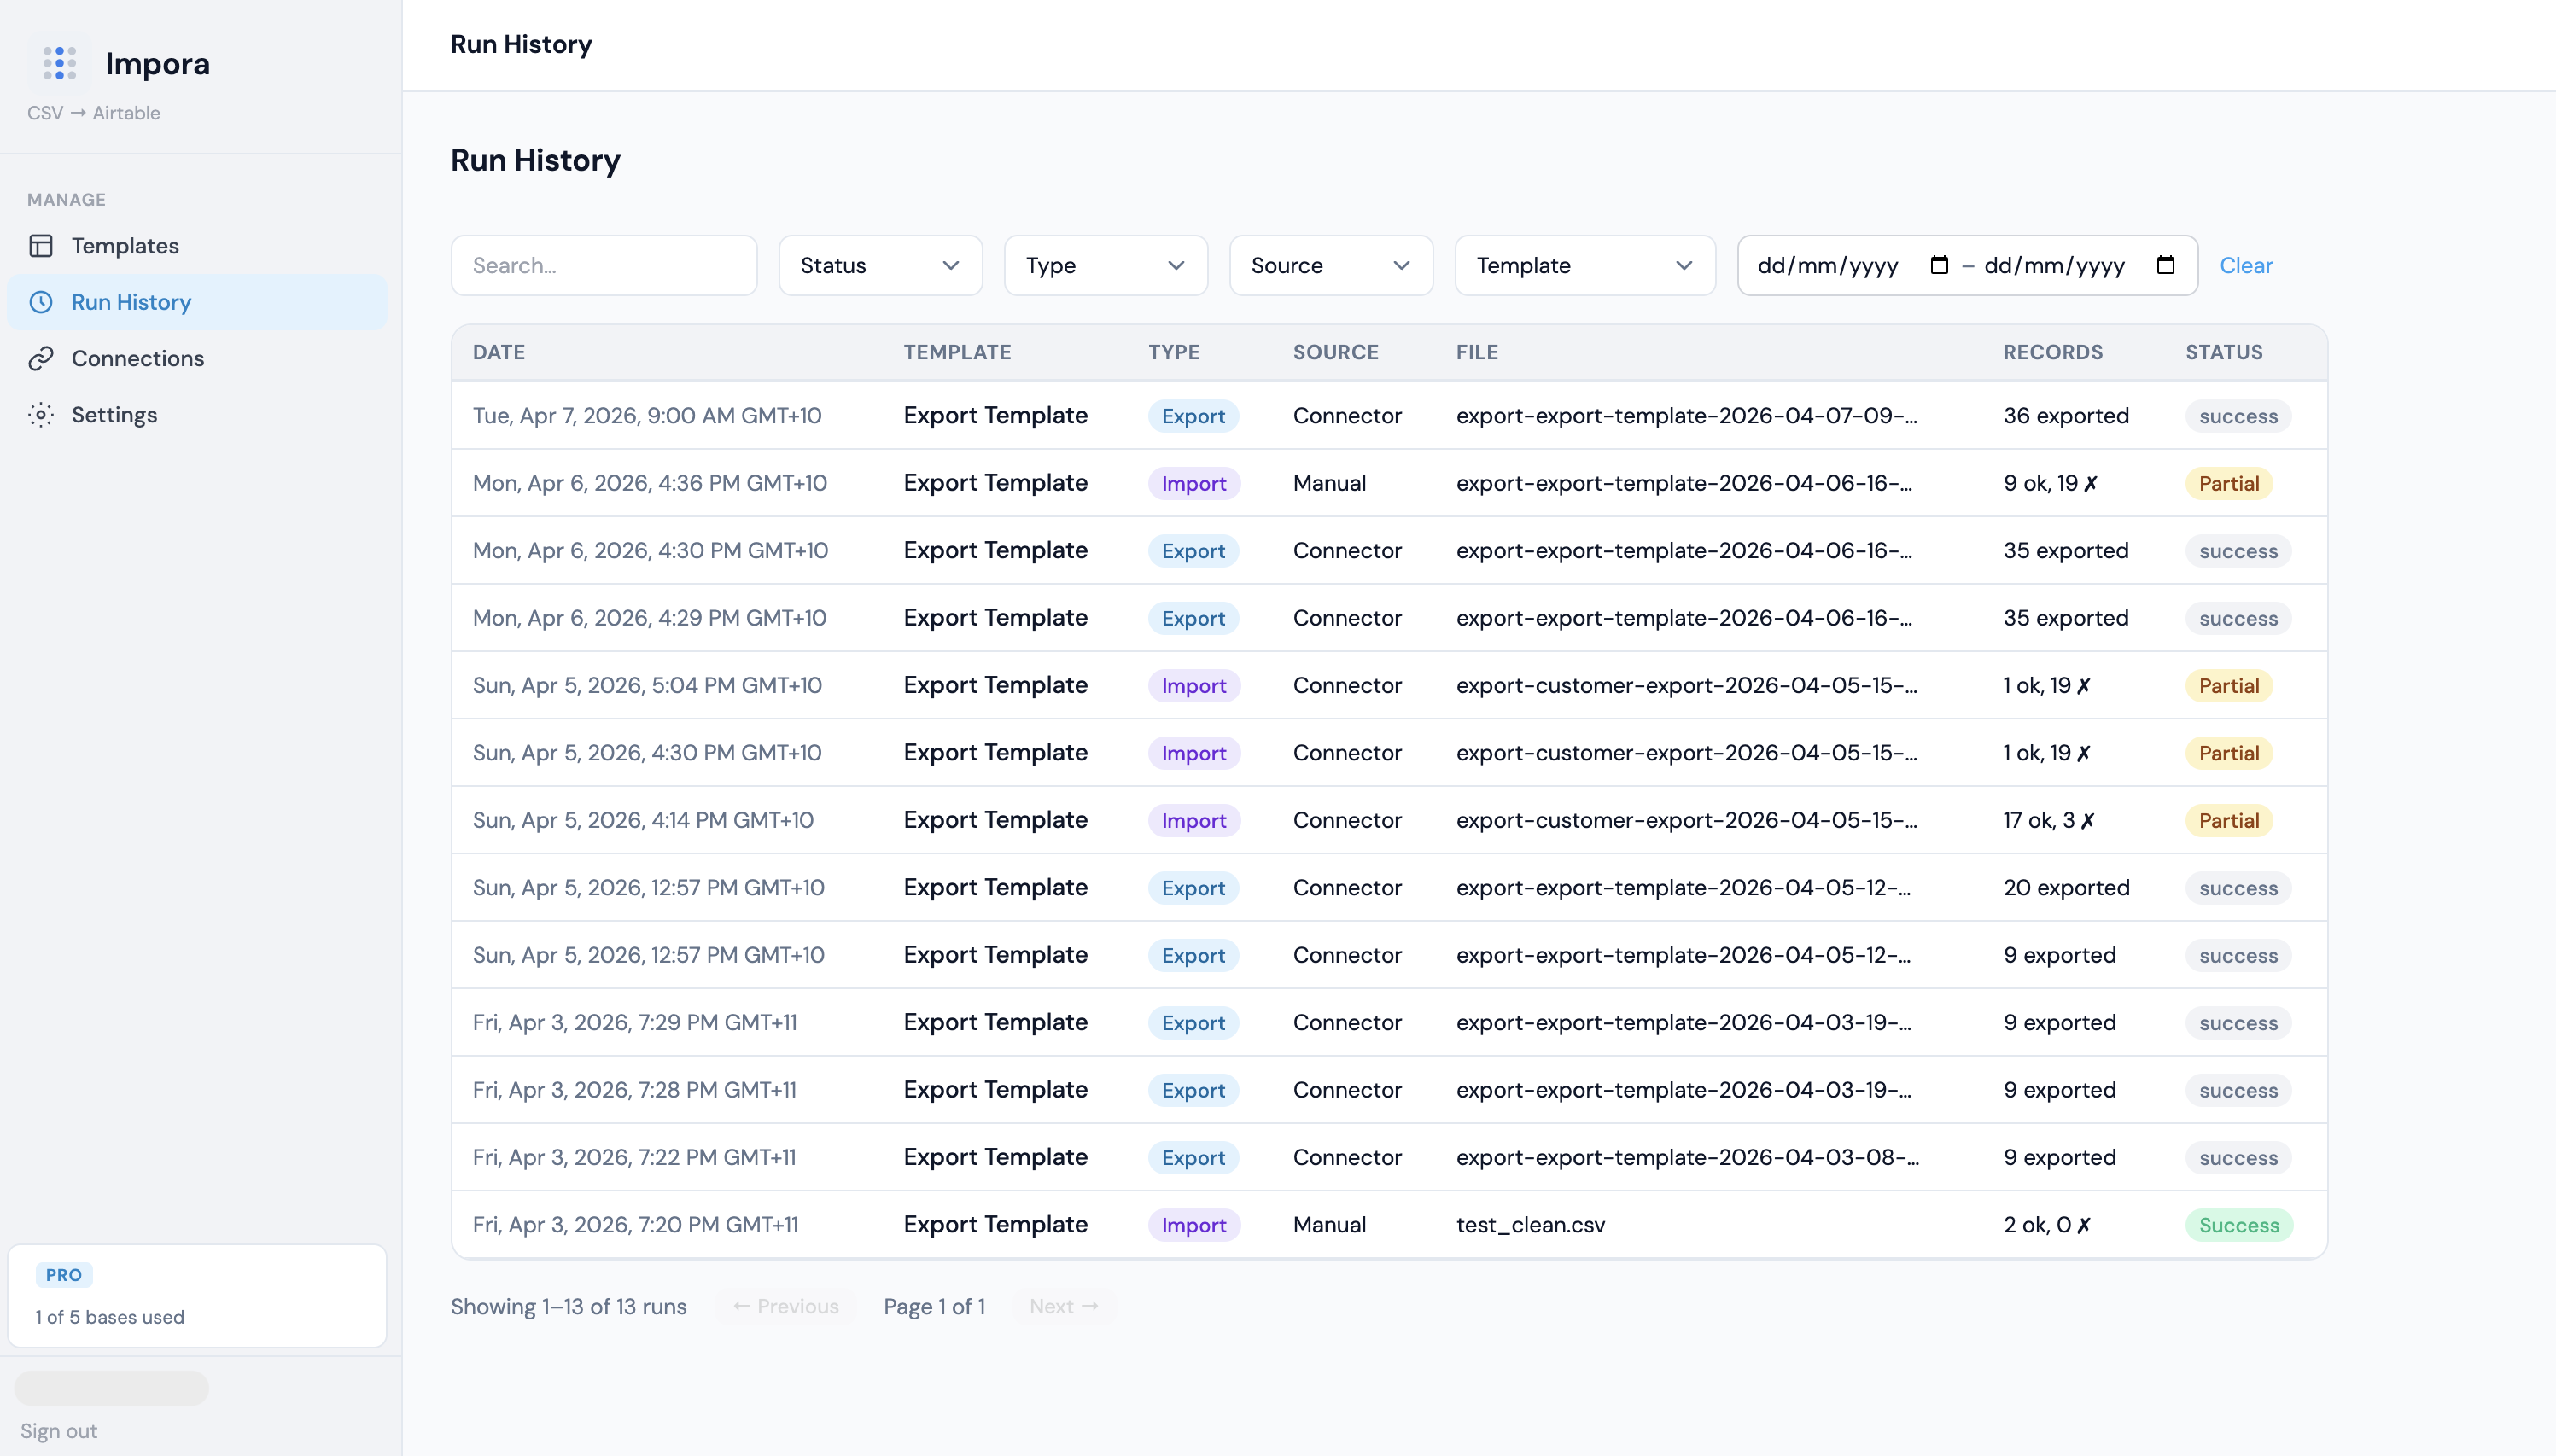Open the Tue, Apr 7, 2026, 9:00 AM run
2556x1456 pixels.
1389,415
